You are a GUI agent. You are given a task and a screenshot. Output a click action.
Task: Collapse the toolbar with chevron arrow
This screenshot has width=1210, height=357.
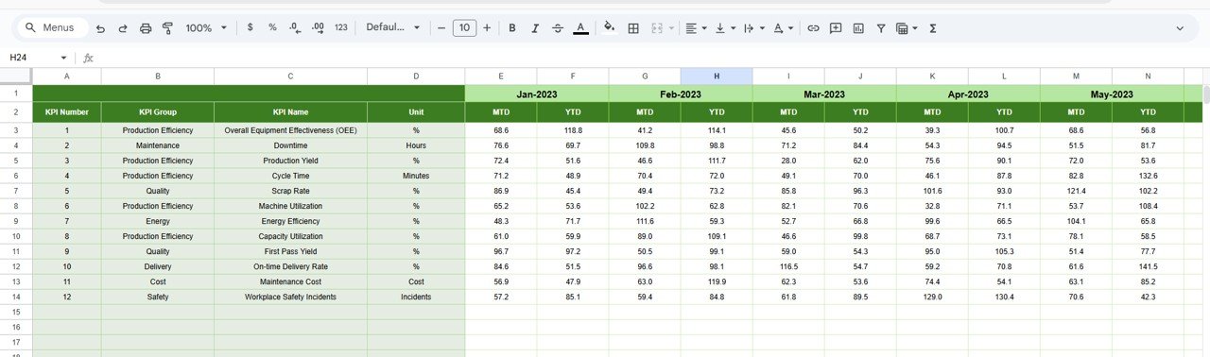pos(1180,28)
